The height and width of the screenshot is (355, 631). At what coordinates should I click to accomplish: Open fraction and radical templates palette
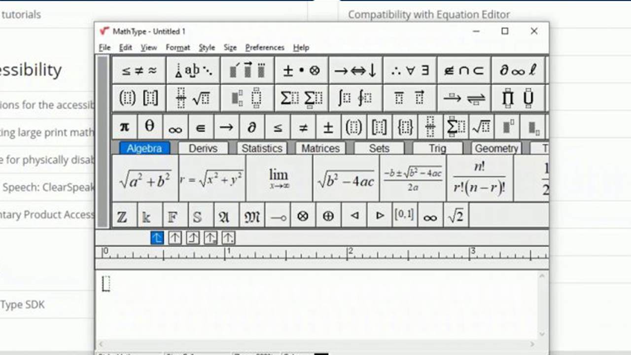click(193, 98)
